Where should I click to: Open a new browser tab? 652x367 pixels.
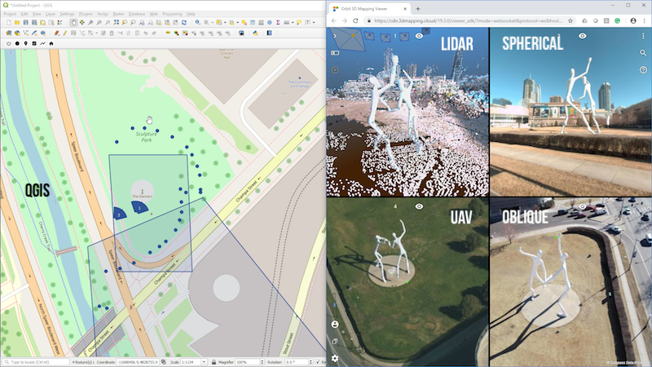(x=417, y=7)
